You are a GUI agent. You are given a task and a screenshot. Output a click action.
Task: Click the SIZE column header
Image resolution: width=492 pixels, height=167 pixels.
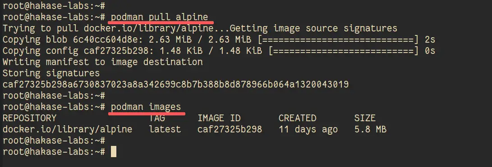365,118
